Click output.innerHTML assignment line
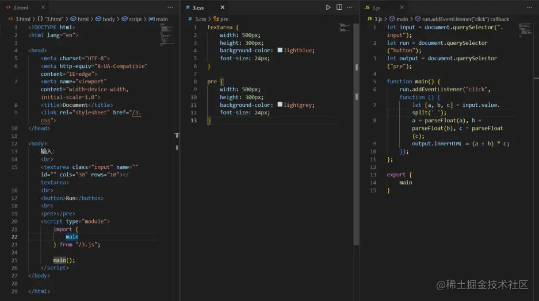The height and width of the screenshot is (301, 539). 460,144
